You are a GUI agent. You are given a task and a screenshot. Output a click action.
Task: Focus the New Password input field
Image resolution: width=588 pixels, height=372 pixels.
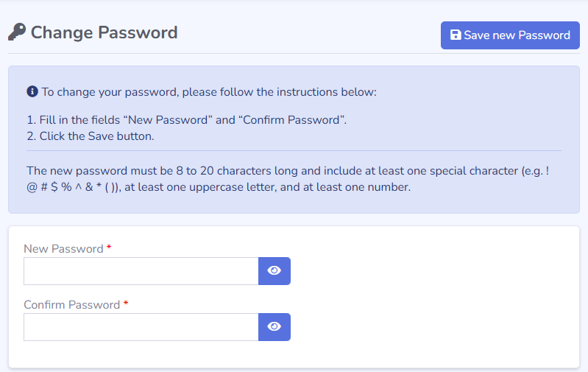click(x=141, y=271)
